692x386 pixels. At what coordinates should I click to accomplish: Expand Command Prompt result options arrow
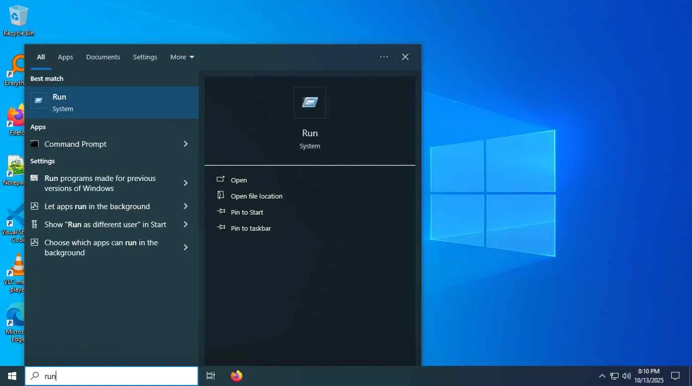click(x=186, y=144)
